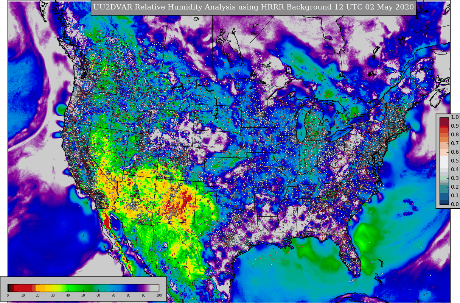
Task: Click the 0.2 label on the right colorbar
Action: 455,187
